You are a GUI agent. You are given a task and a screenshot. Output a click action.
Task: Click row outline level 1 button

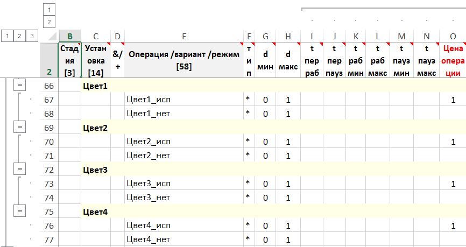tap(7, 36)
